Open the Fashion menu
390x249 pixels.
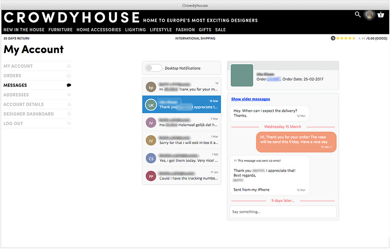coord(185,30)
